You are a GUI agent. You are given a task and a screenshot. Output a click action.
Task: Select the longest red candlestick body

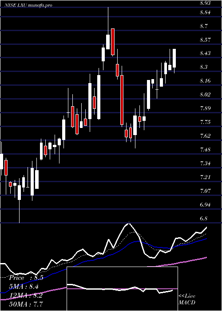[122, 100]
